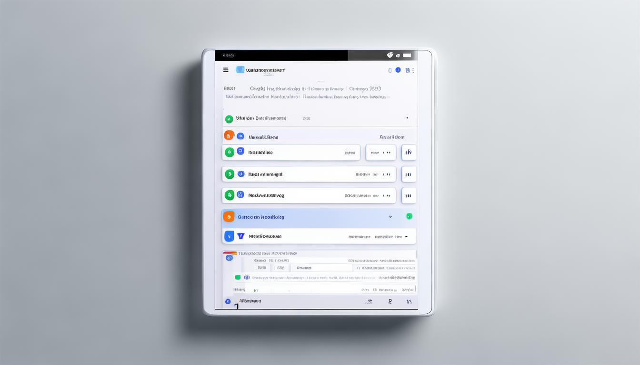Open the three-dot overflow menu in header
The height and width of the screenshot is (365, 640).
(x=413, y=70)
